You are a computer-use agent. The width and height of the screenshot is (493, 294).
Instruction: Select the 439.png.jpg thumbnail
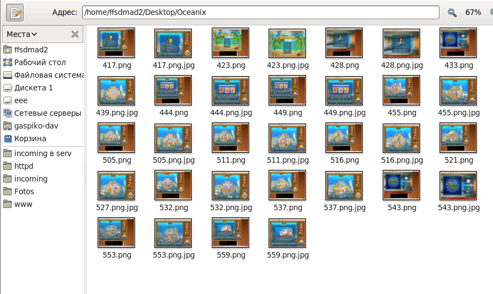click(x=116, y=90)
